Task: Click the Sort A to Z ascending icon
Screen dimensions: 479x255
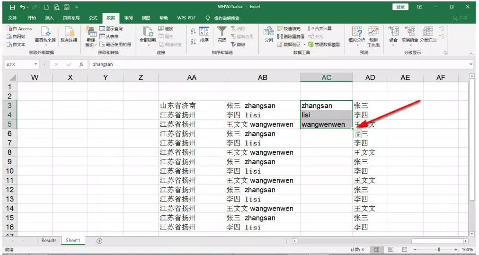Action: pos(193,31)
